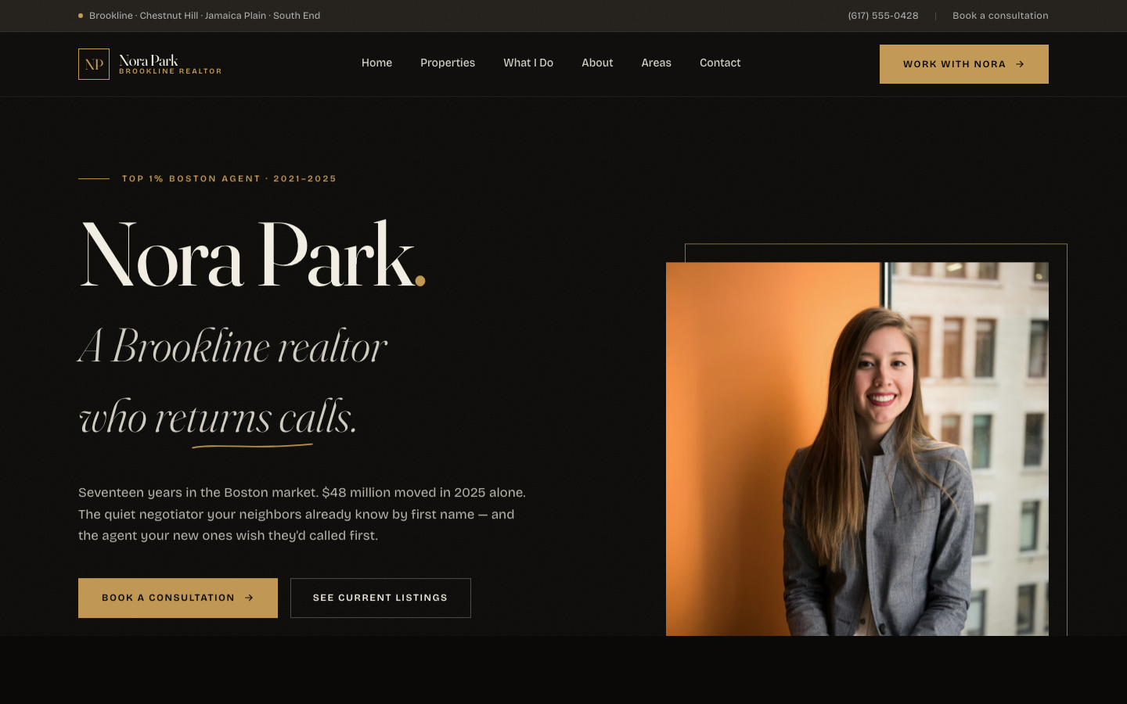
Task: Open the About page
Action: [x=597, y=63]
